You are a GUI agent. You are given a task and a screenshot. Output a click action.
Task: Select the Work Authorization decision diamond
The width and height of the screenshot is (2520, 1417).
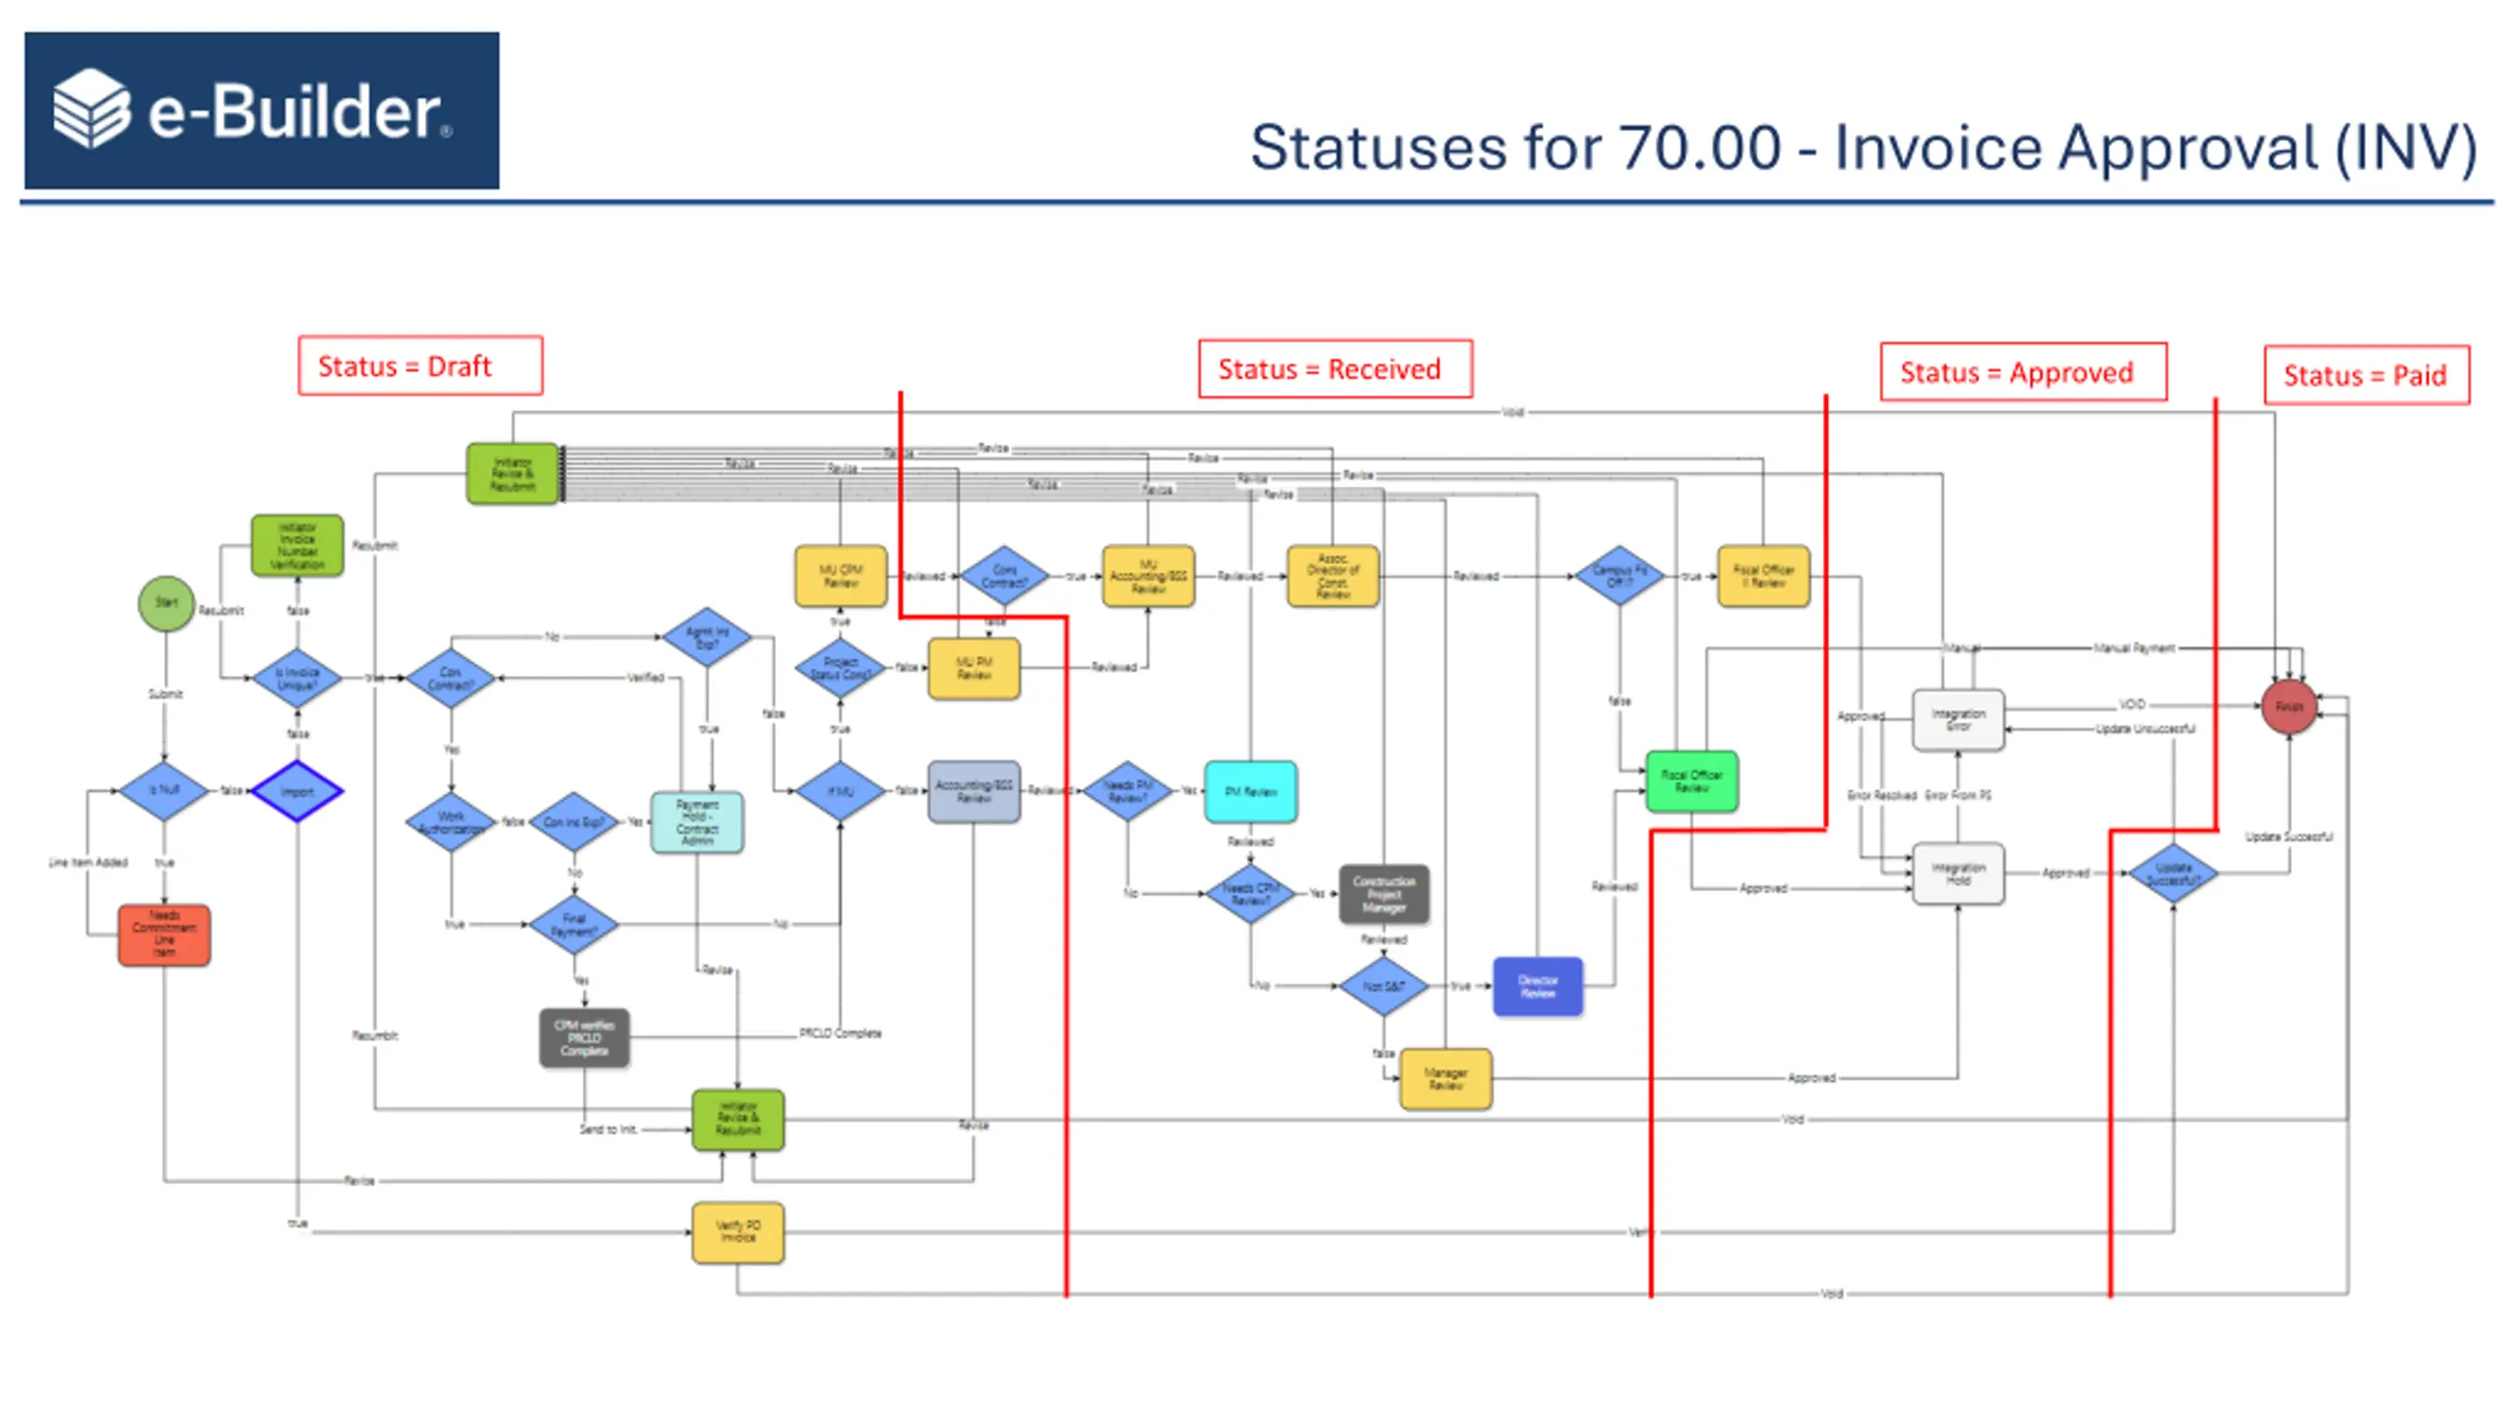point(451,822)
